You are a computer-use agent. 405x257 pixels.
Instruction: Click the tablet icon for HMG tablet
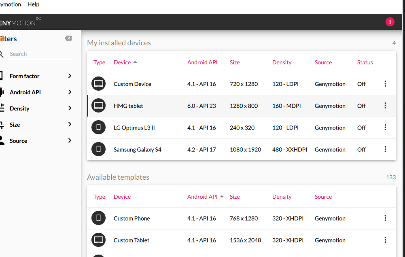[98, 106]
